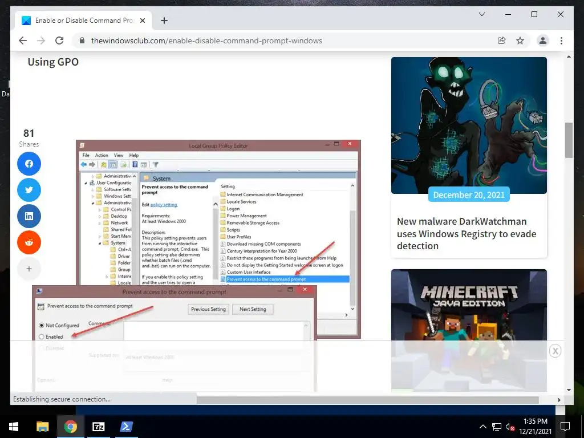Open a new browser tab
The height and width of the screenshot is (438, 584).
164,21
